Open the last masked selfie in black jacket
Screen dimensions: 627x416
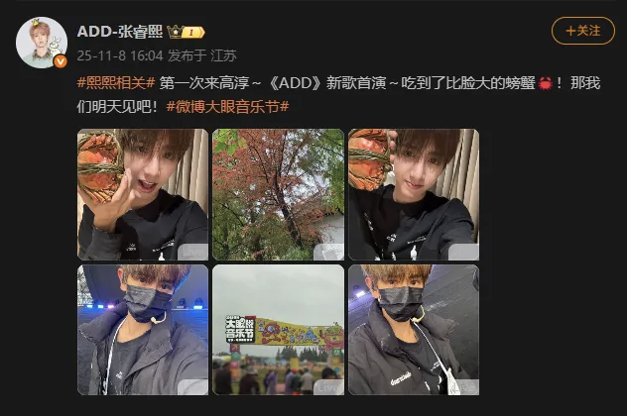click(x=414, y=330)
